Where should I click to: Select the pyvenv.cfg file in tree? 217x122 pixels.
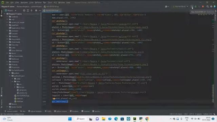[22, 93]
